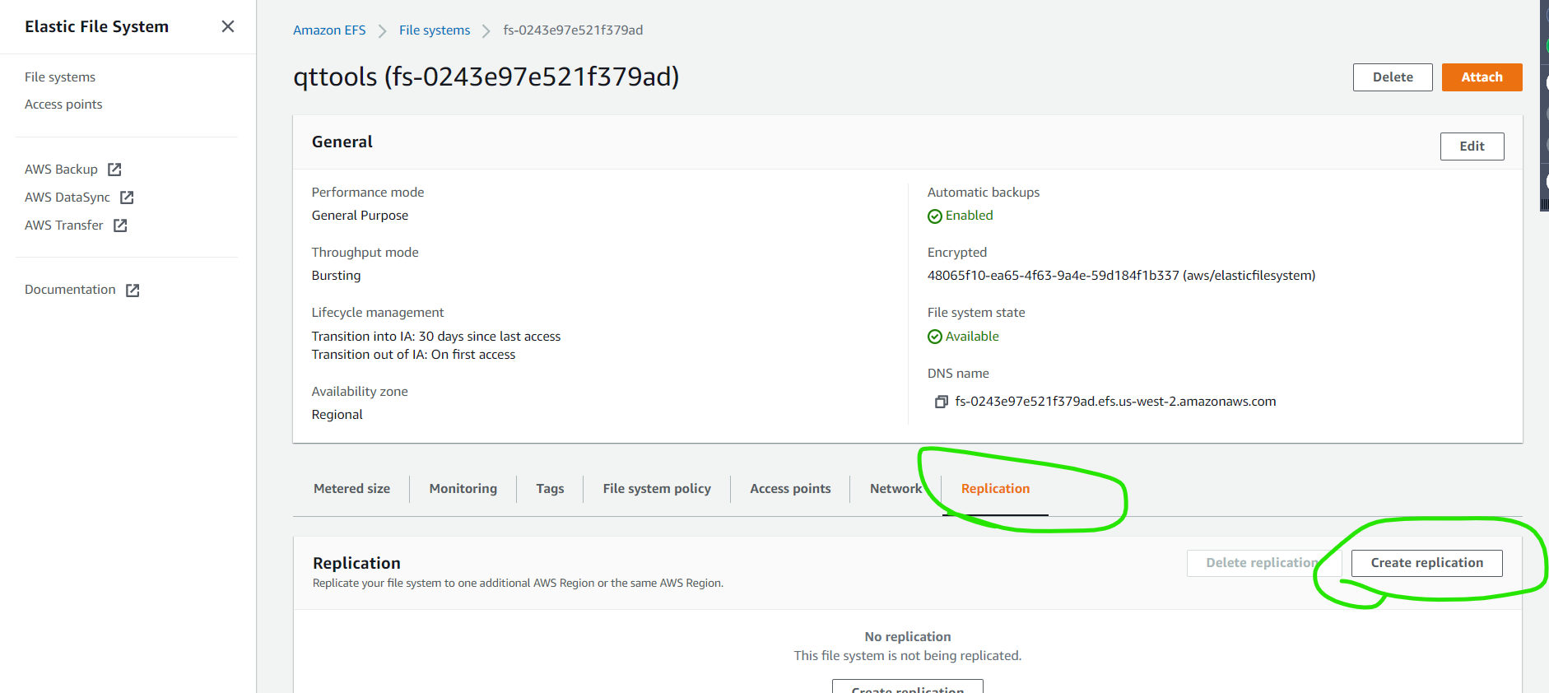
Task: Click the 'Bursting' throughput mode value
Action: coord(336,276)
